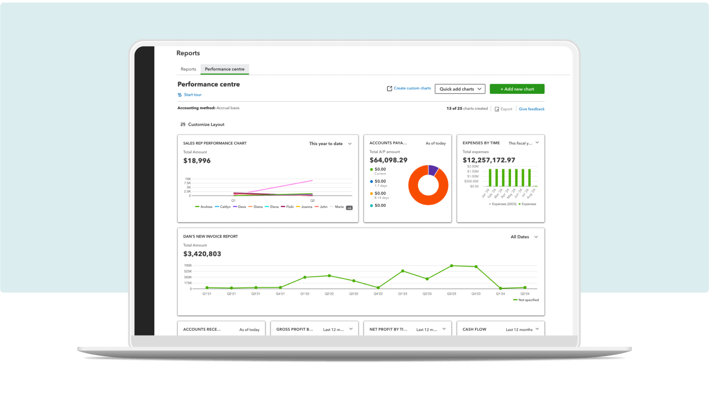
Task: Open the Reports tab
Action: (x=188, y=69)
